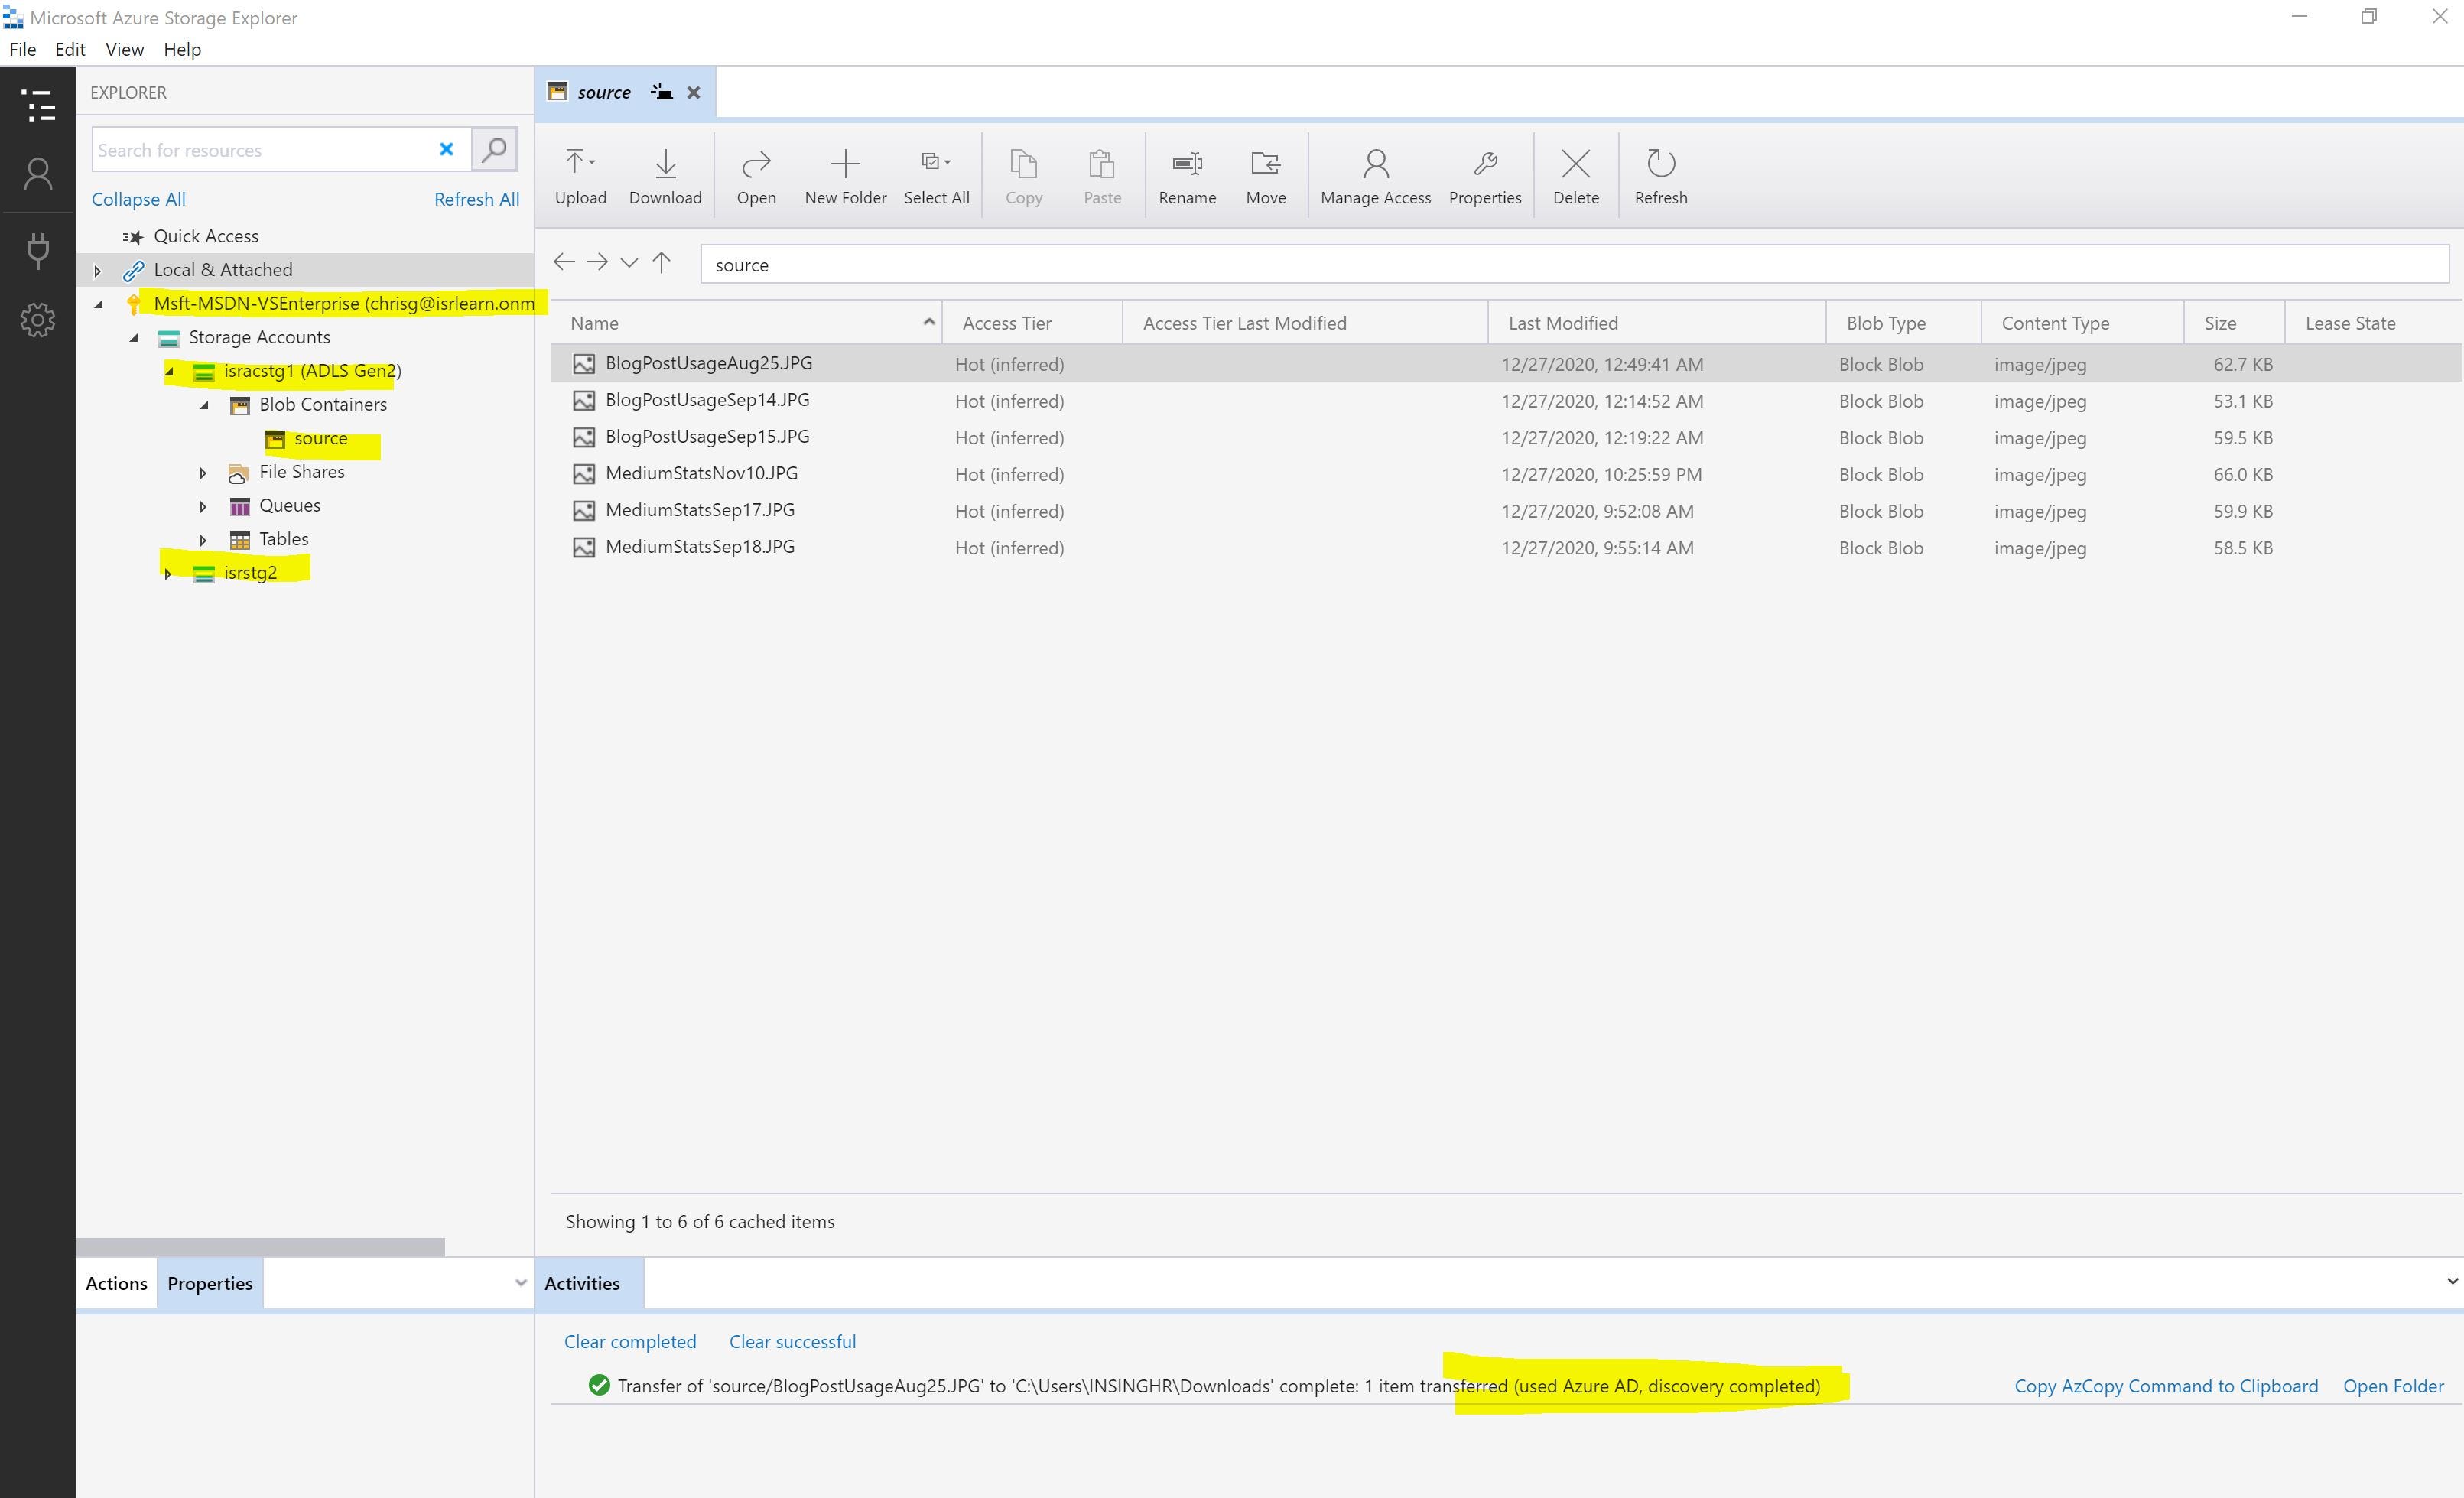The height and width of the screenshot is (1498, 2464).
Task: Click the search magnifier button
Action: 494,150
